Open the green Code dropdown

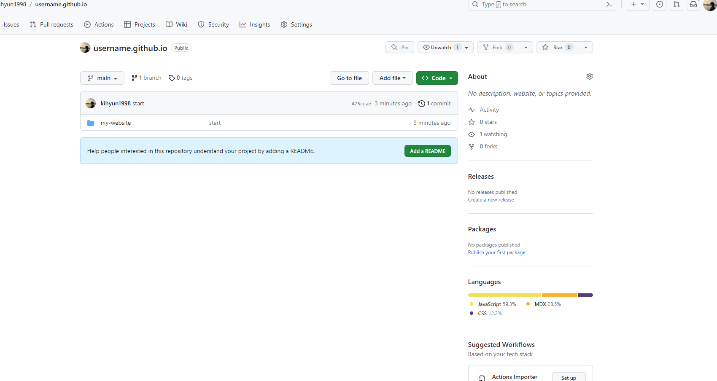pyautogui.click(x=437, y=78)
